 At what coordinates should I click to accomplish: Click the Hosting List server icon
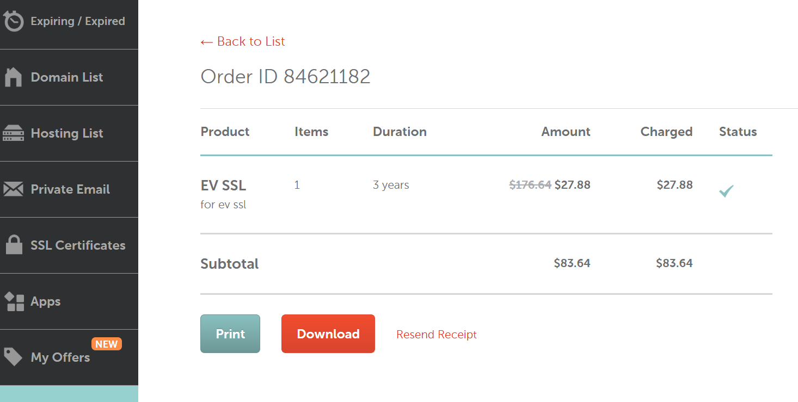coord(14,133)
